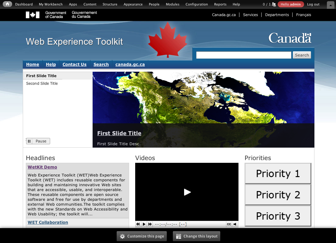Click the Headlines section heading
Screen dimensions: 336x243
(40, 158)
